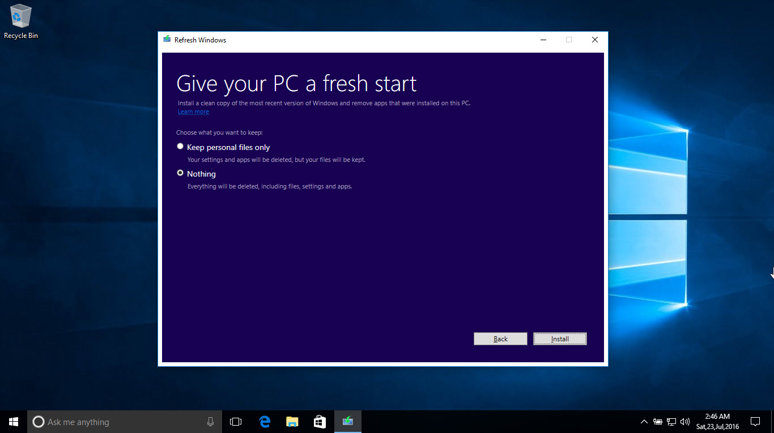This screenshot has height=433, width=774.
Task: Click the Back button
Action: [x=500, y=338]
